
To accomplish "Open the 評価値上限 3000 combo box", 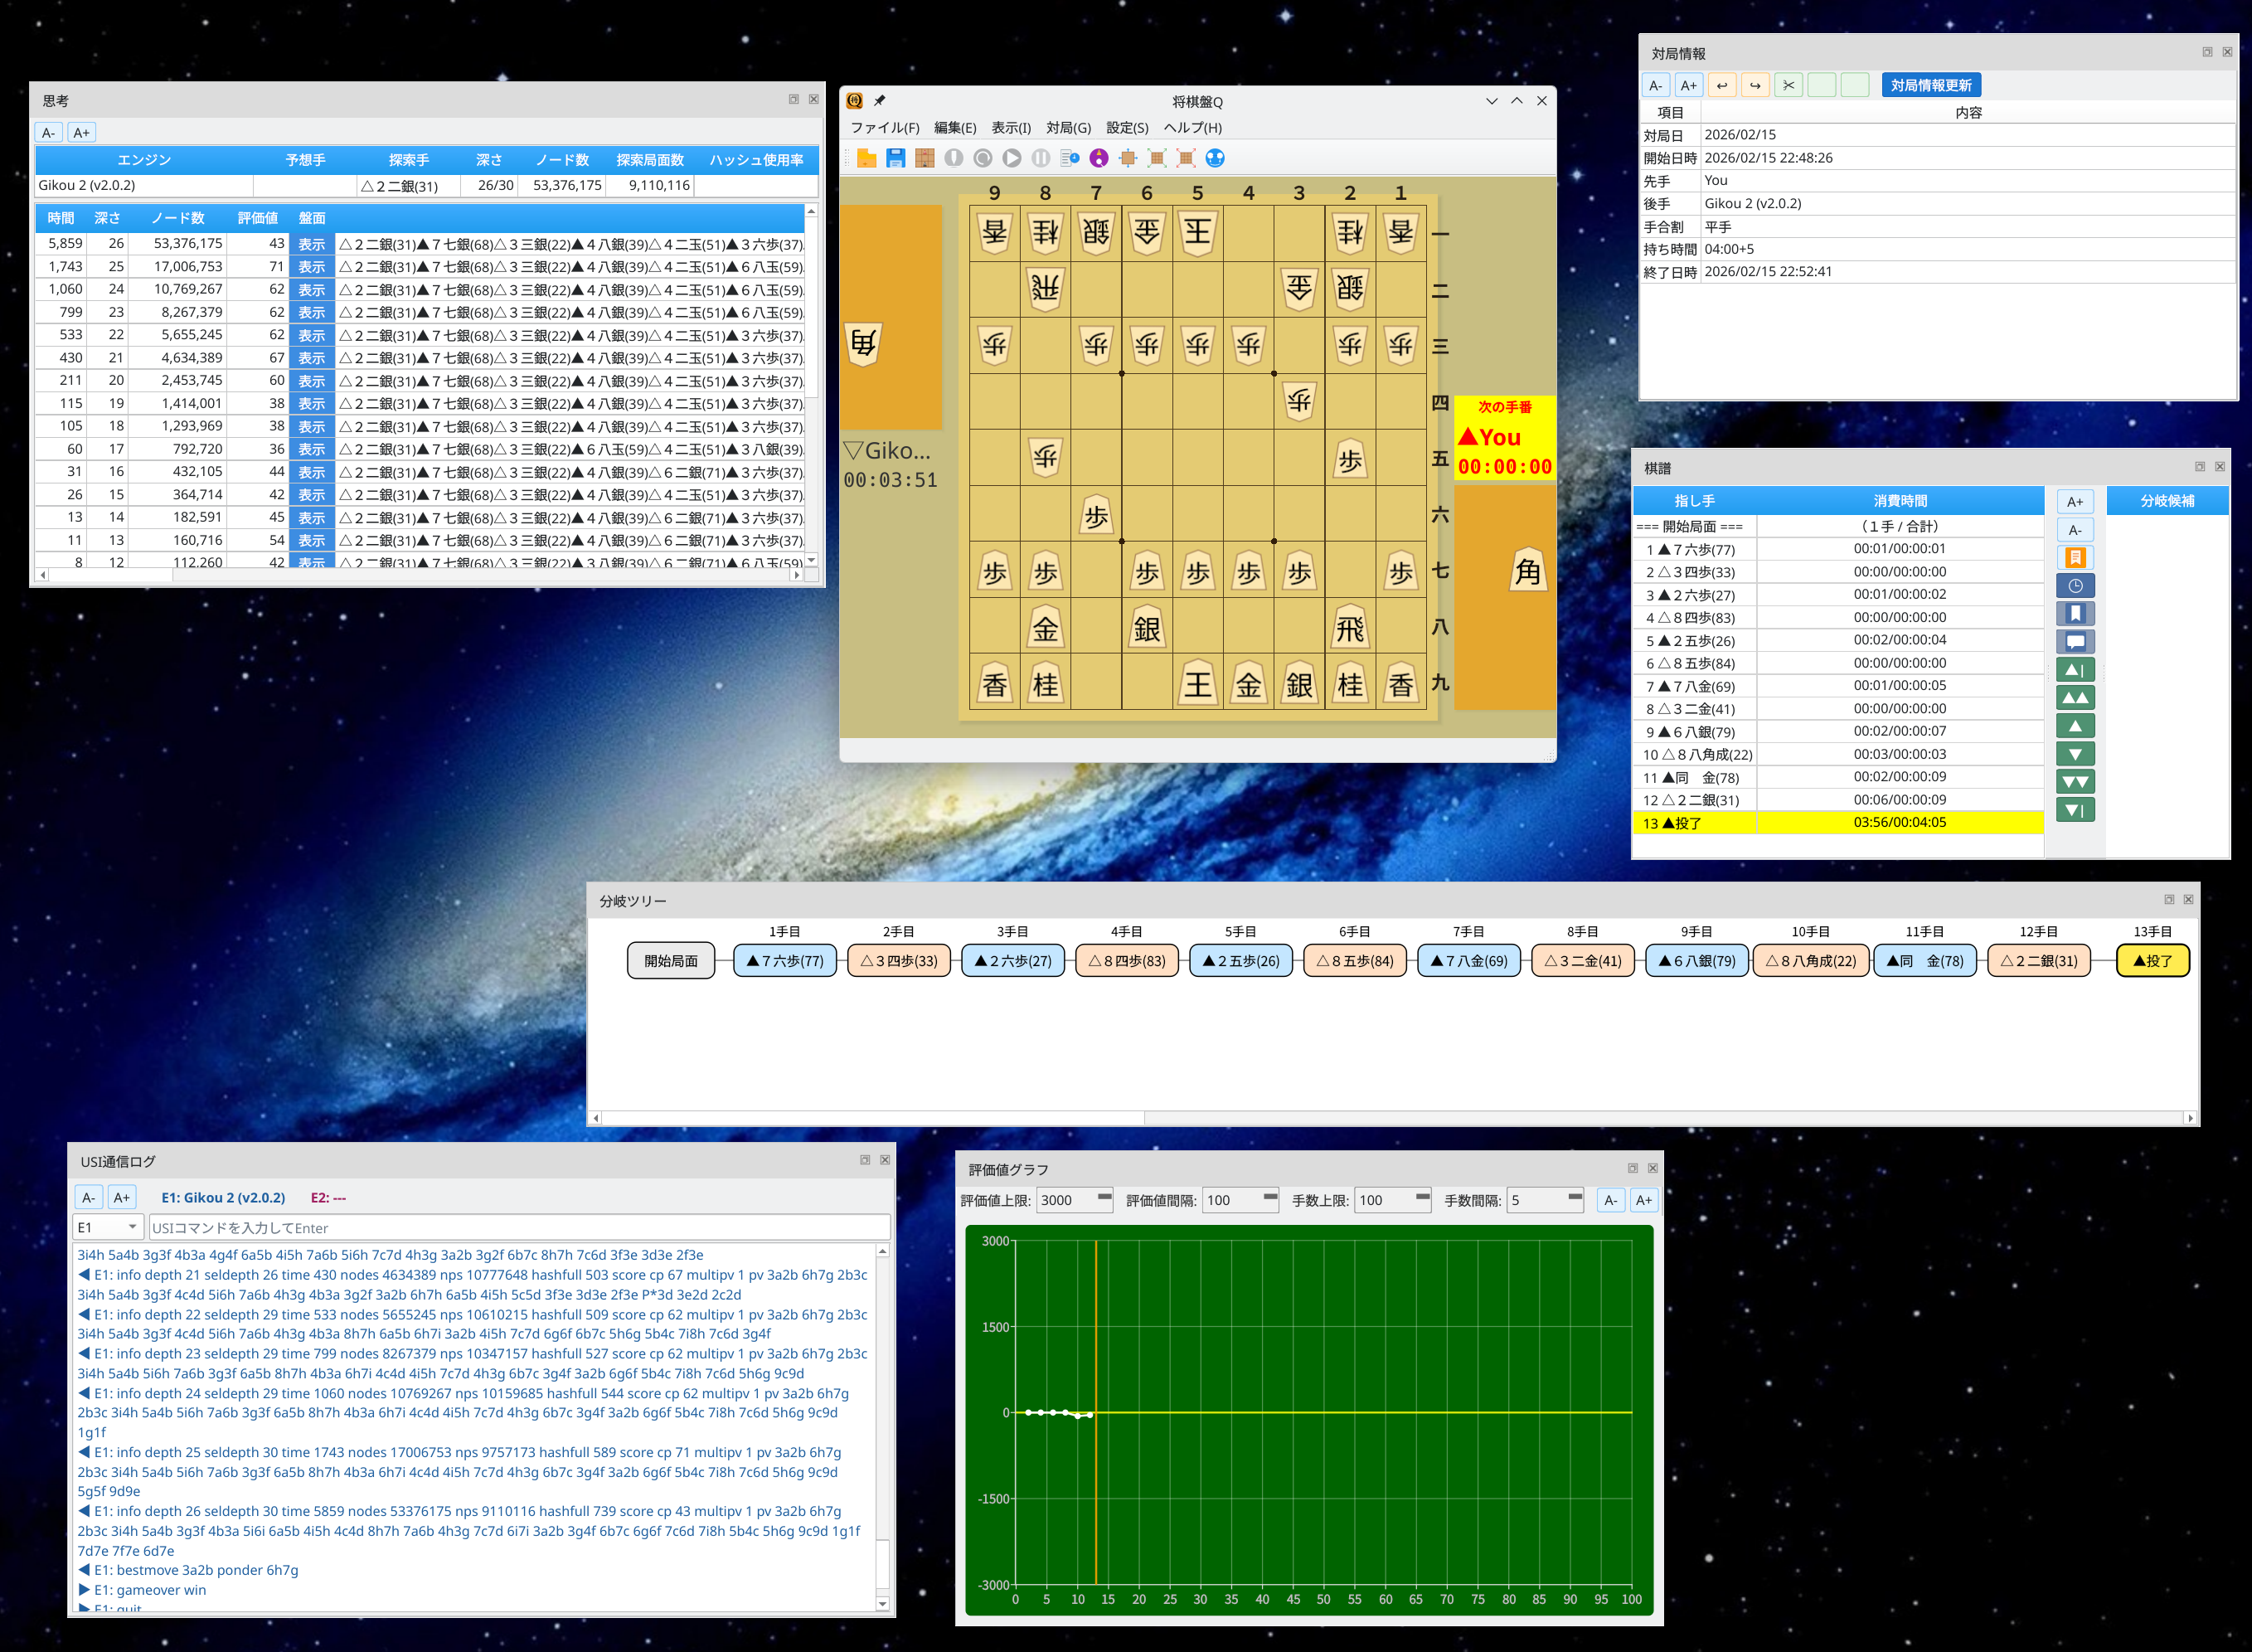I will [x=1074, y=1200].
